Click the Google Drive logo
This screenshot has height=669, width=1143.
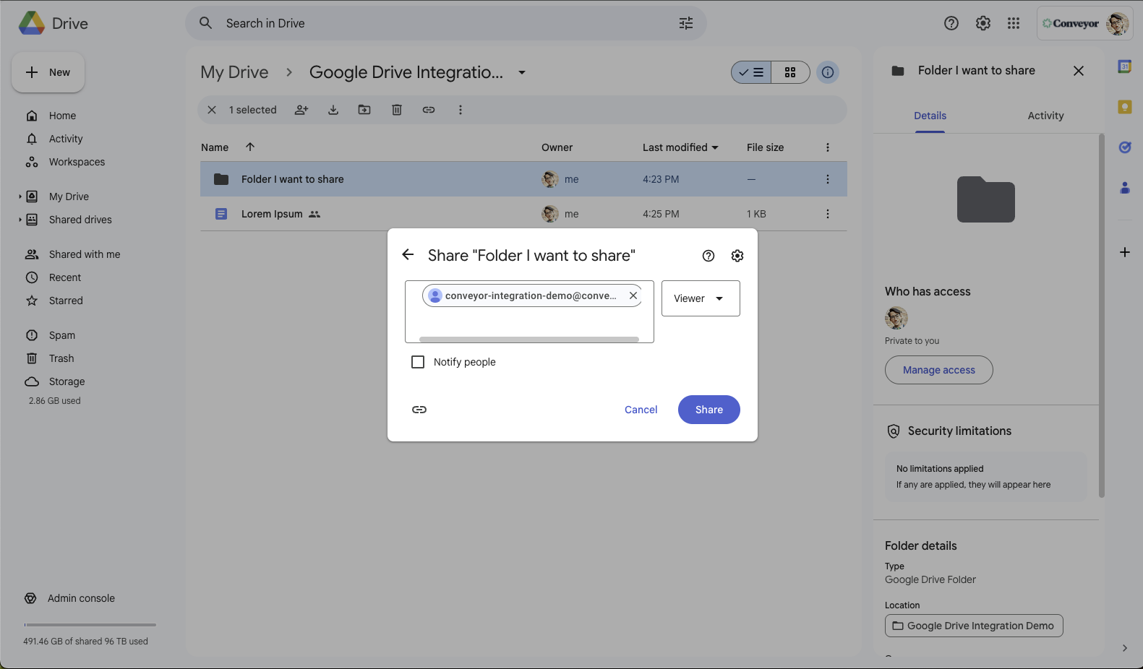[x=32, y=23]
